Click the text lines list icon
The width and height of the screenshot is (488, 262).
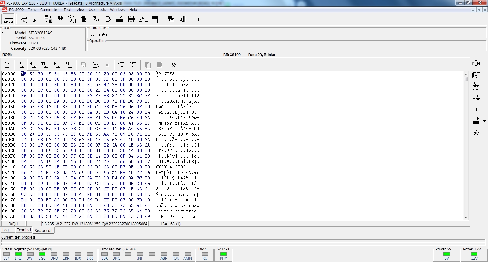(155, 19)
